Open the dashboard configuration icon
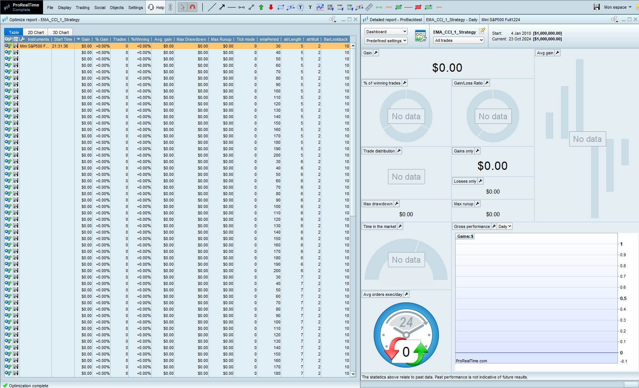Image resolution: width=639 pixels, height=388 pixels. (420, 36)
